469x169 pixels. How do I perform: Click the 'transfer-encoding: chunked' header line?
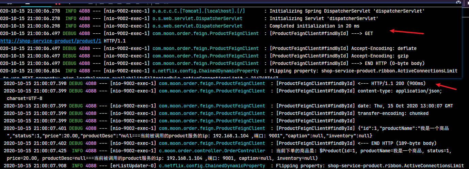(393, 113)
